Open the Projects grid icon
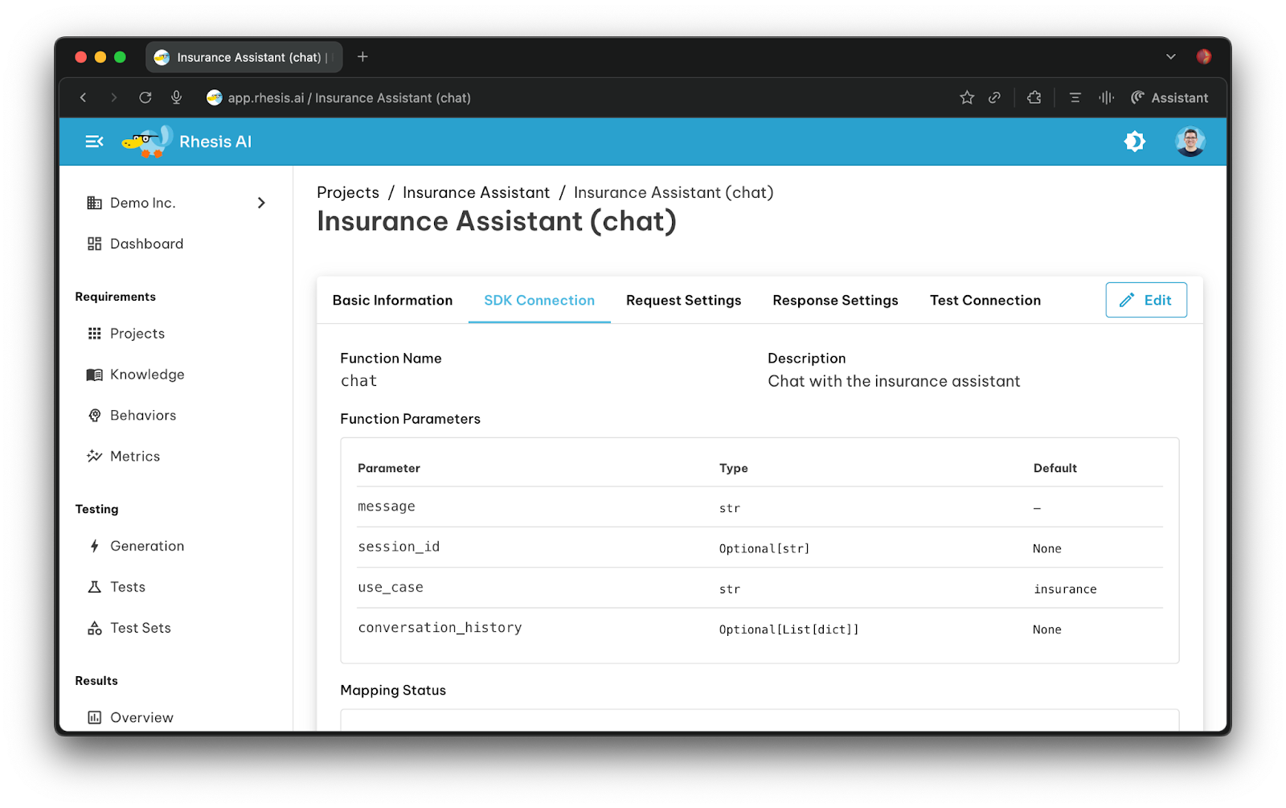 (x=94, y=334)
